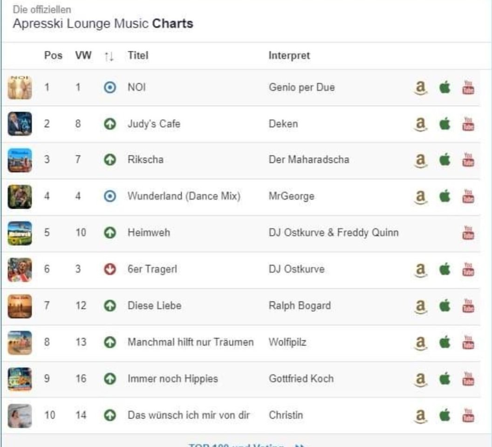Click the artist name Der Maharadscha

(x=308, y=160)
